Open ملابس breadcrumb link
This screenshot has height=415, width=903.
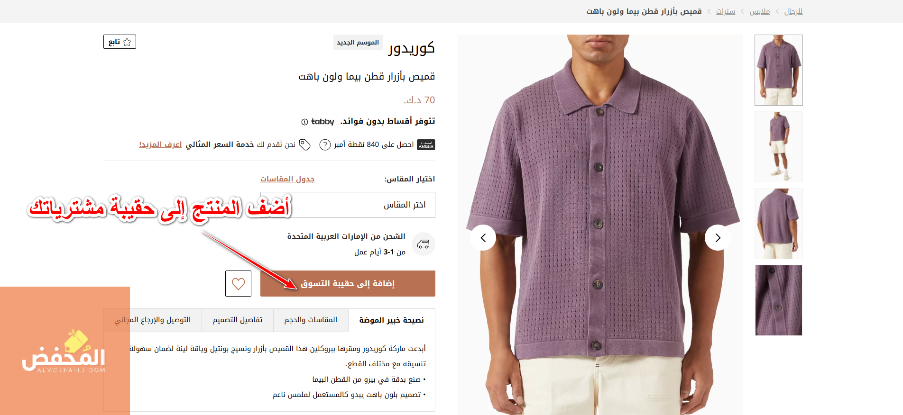(x=760, y=11)
